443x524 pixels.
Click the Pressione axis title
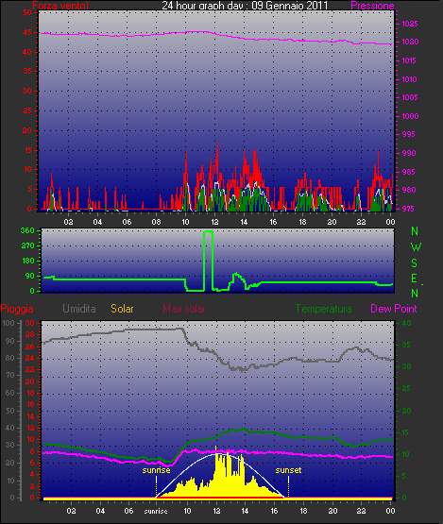[x=372, y=6]
